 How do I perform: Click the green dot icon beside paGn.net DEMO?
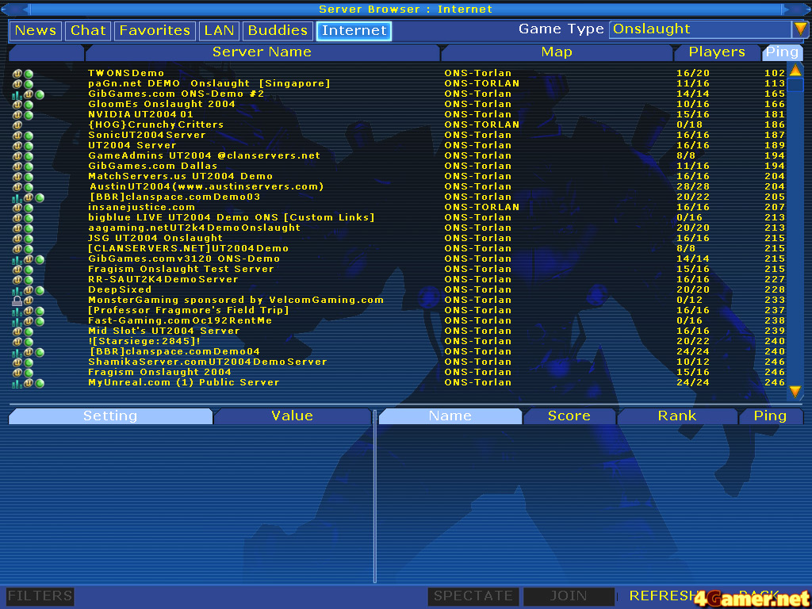[29, 84]
